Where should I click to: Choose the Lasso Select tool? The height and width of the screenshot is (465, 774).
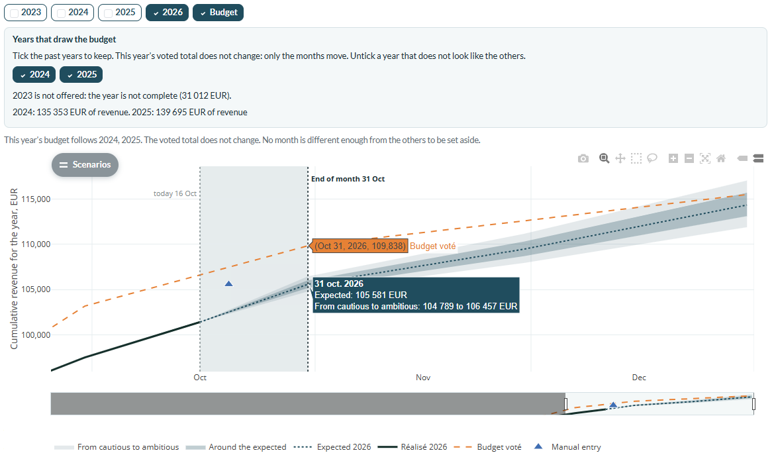(652, 158)
